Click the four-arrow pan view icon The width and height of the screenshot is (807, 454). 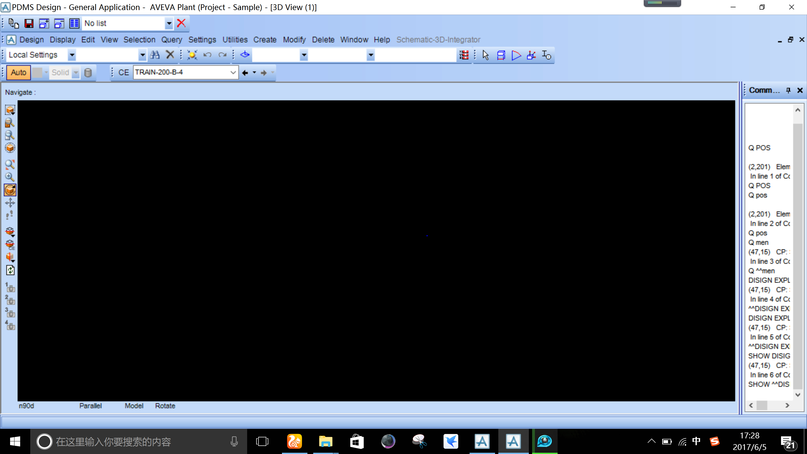pyautogui.click(x=10, y=203)
